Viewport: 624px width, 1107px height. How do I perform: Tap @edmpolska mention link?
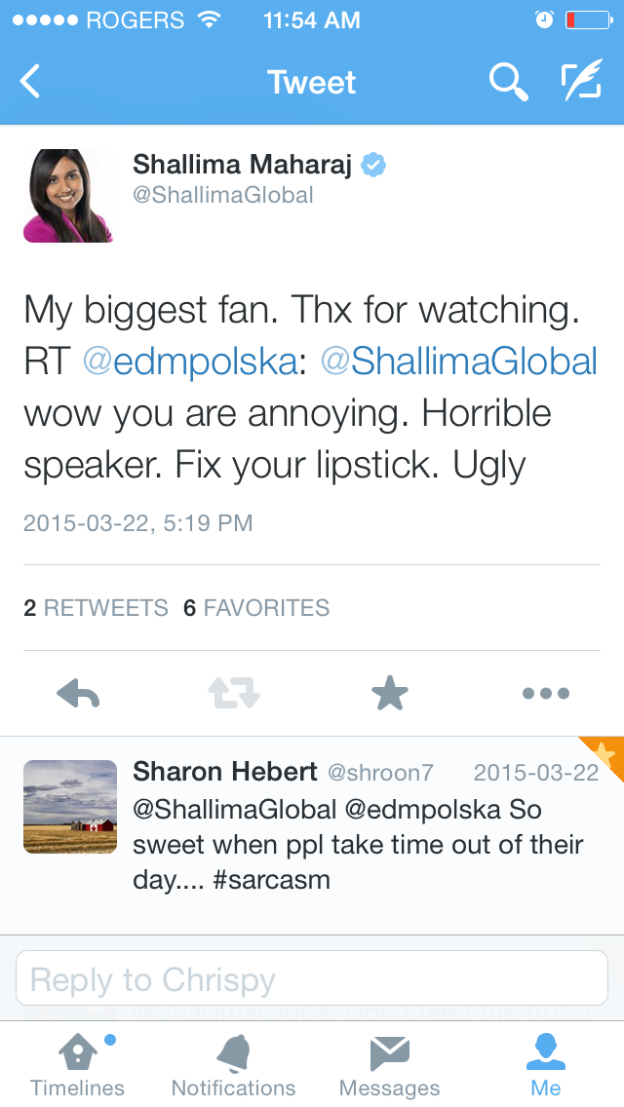pyautogui.click(x=190, y=362)
